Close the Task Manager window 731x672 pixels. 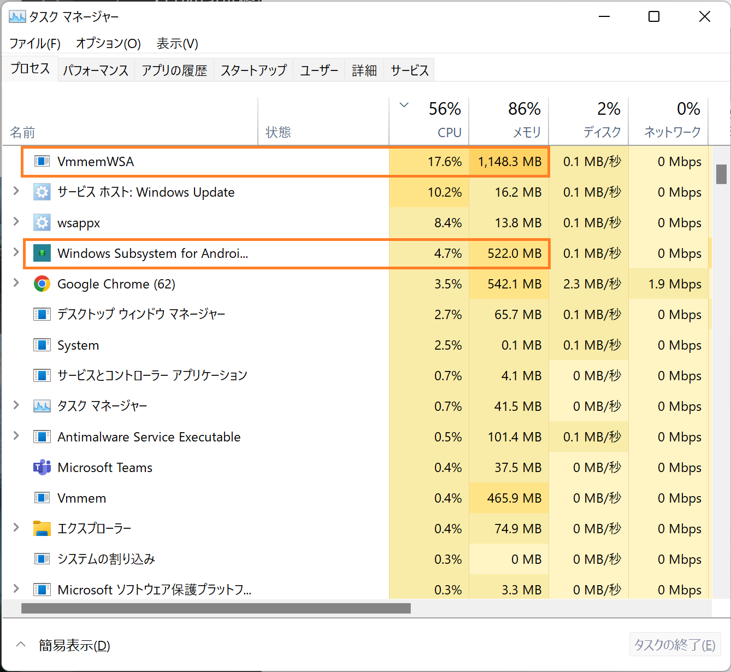pos(705,16)
